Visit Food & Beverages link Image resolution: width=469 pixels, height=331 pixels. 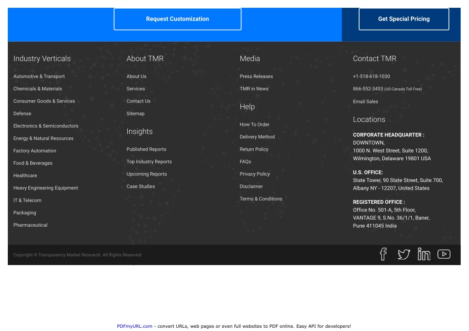point(33,163)
